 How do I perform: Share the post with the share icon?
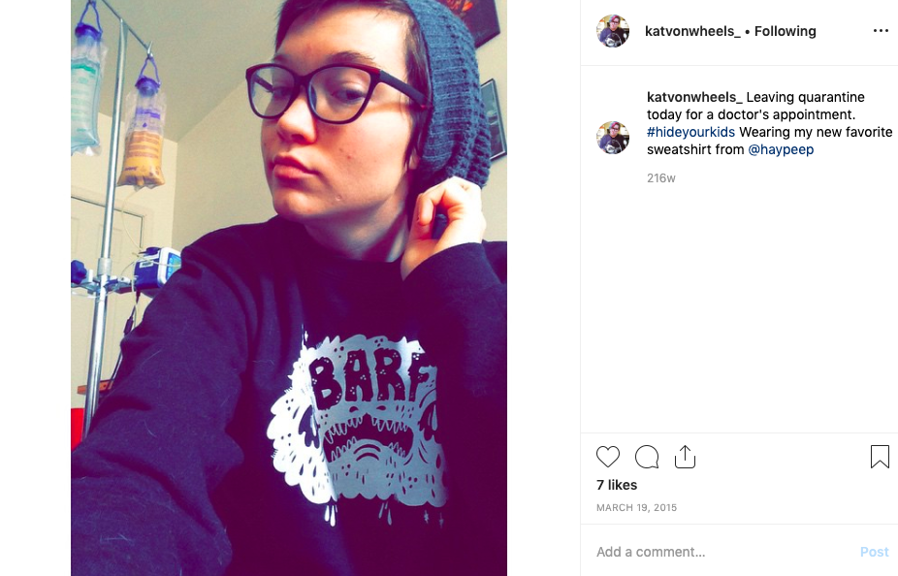685,457
